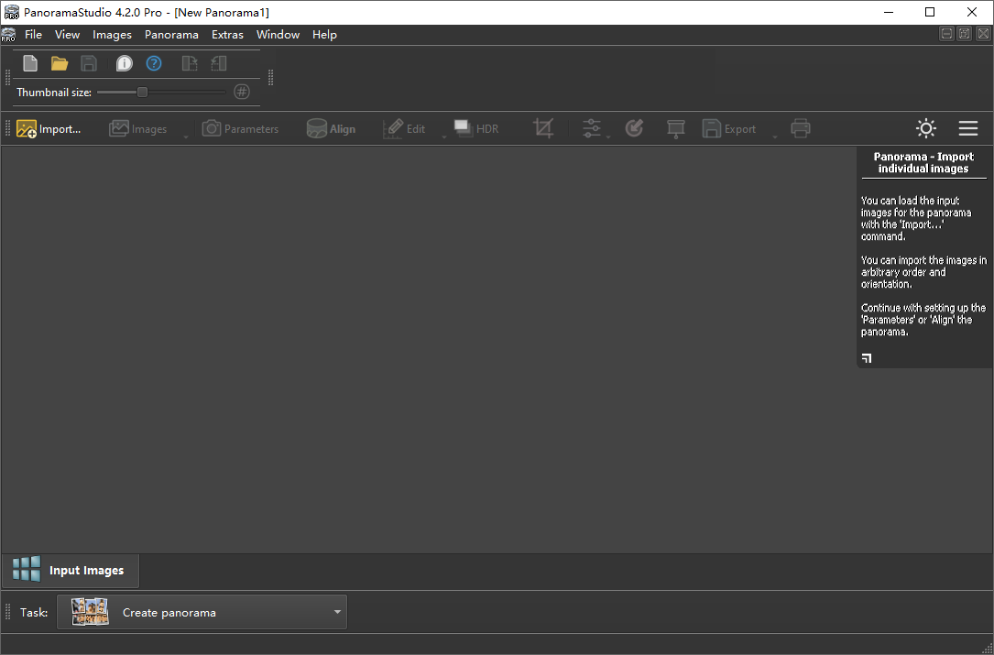
Task: Click the rotate right page icon
Action: point(190,63)
